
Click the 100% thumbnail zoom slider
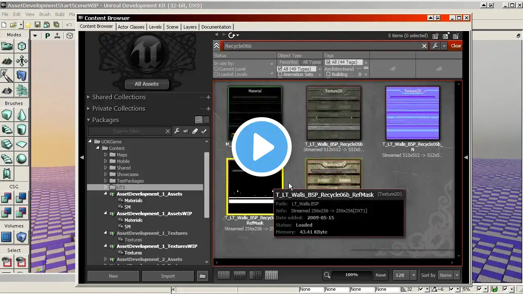352,275
